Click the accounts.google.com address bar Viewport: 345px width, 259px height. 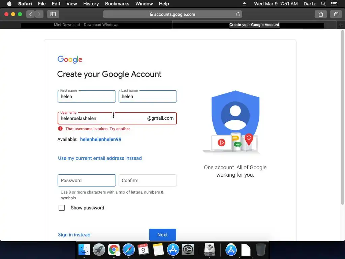tap(172, 14)
